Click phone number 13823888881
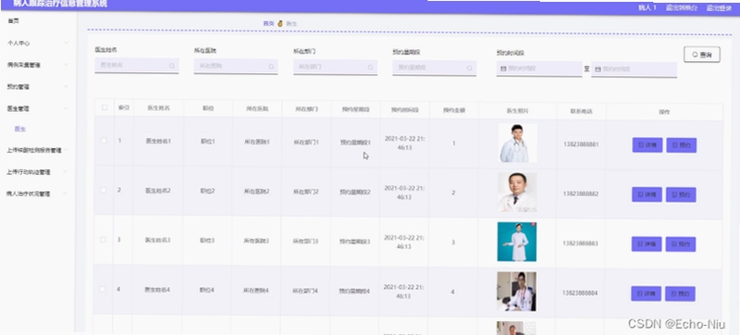This screenshot has height=335, width=740. coord(581,144)
